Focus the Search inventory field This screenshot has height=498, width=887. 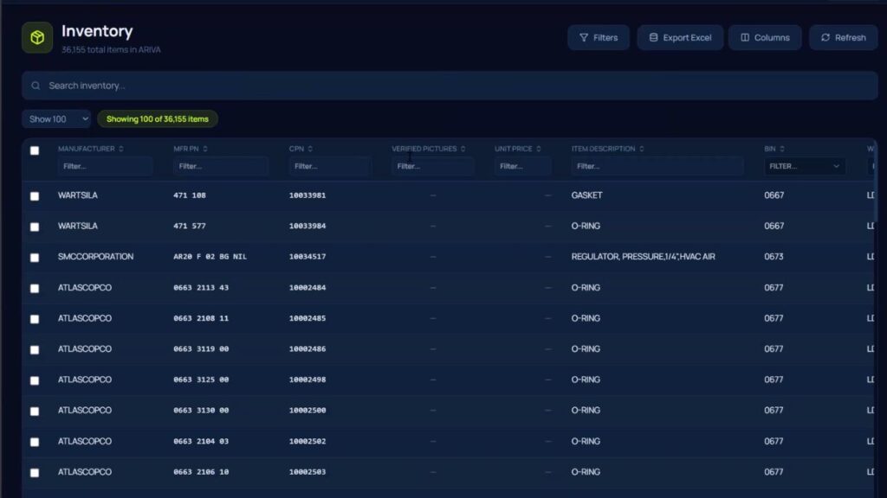coord(450,86)
